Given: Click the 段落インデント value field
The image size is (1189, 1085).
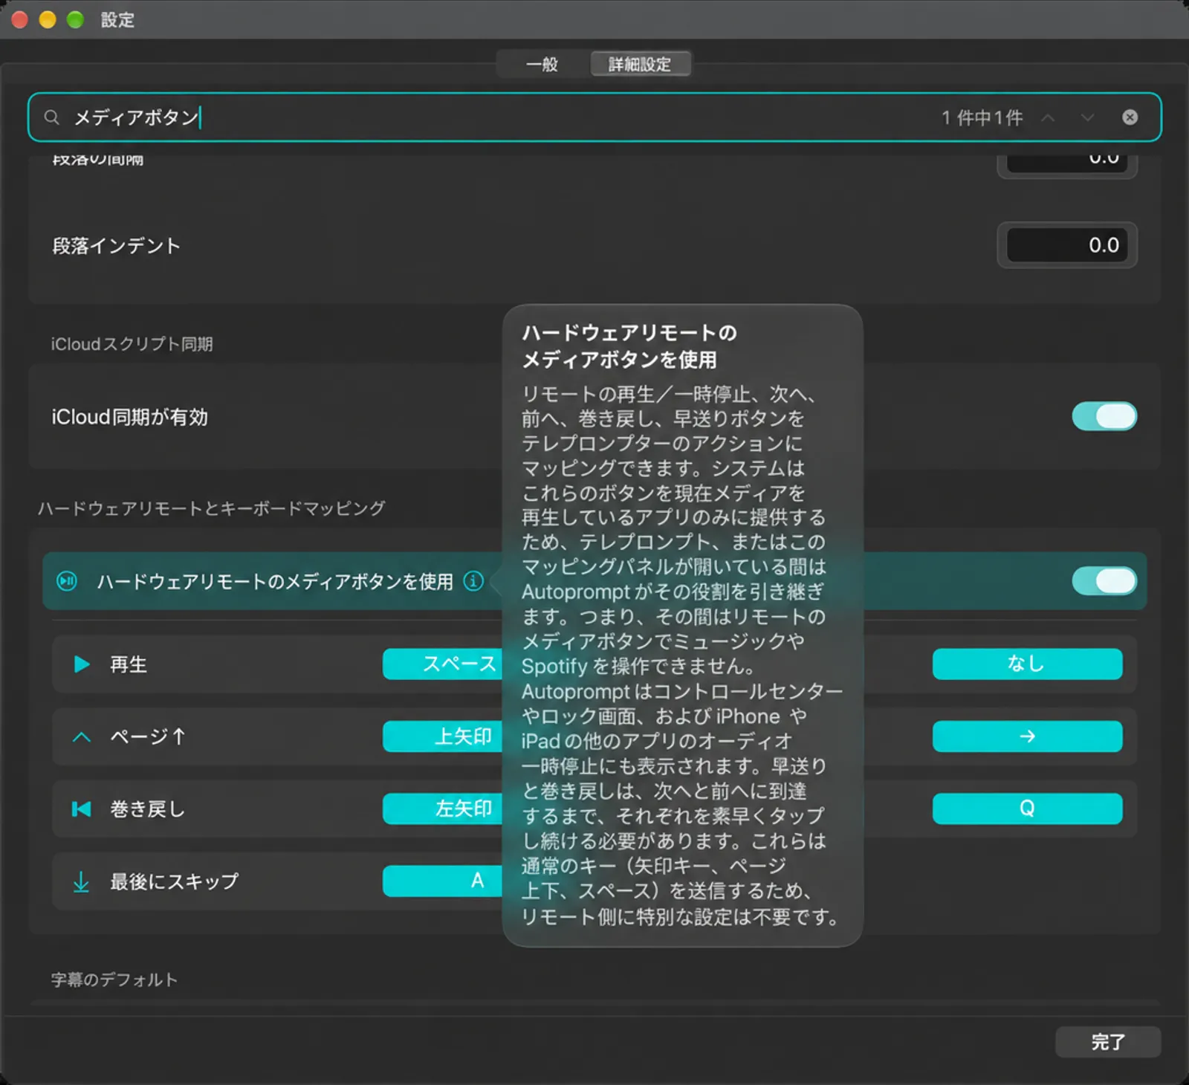Looking at the screenshot, I should tap(1067, 245).
